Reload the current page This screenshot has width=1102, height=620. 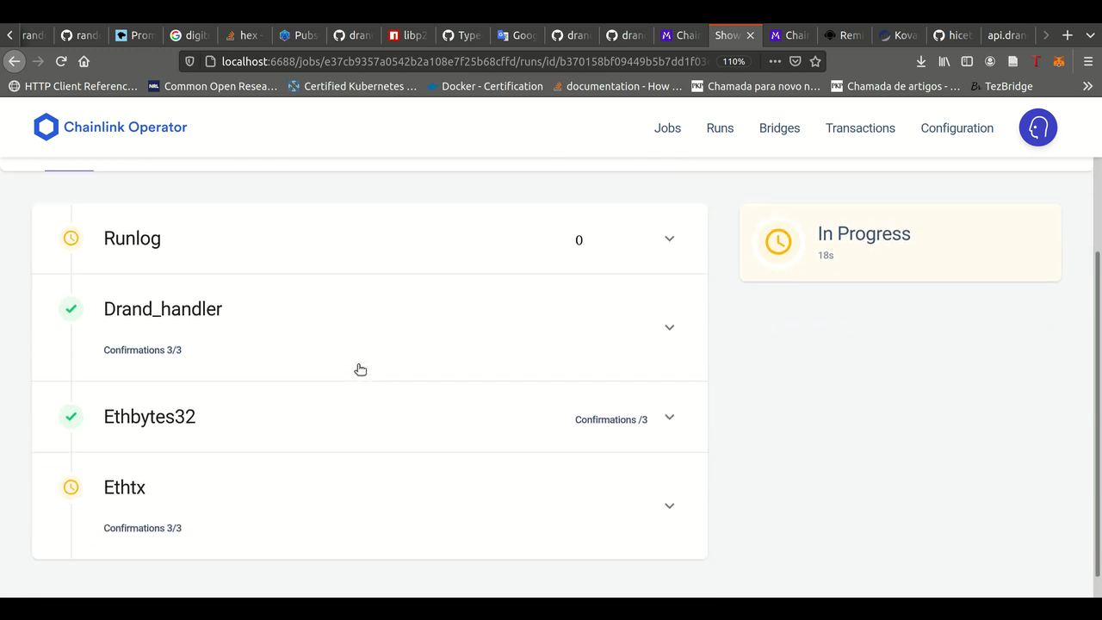pyautogui.click(x=61, y=61)
